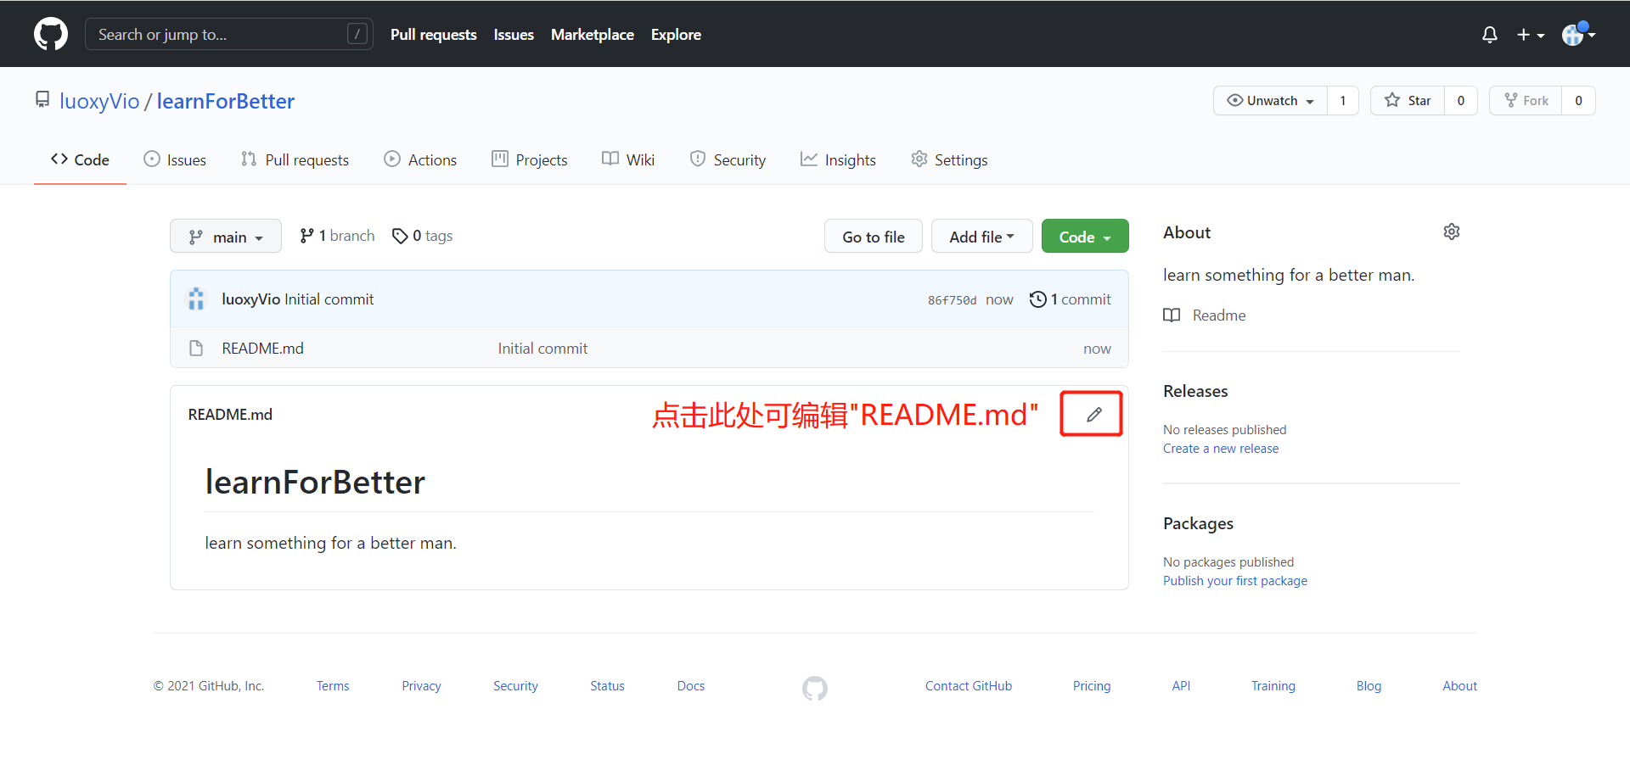This screenshot has height=765, width=1630.
Task: Open the Security footer link
Action: click(x=515, y=686)
